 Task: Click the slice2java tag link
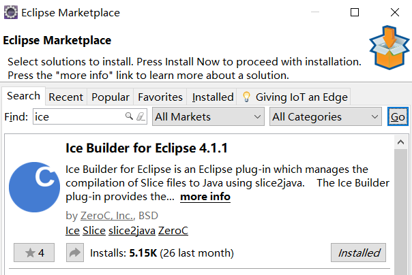[x=133, y=230]
